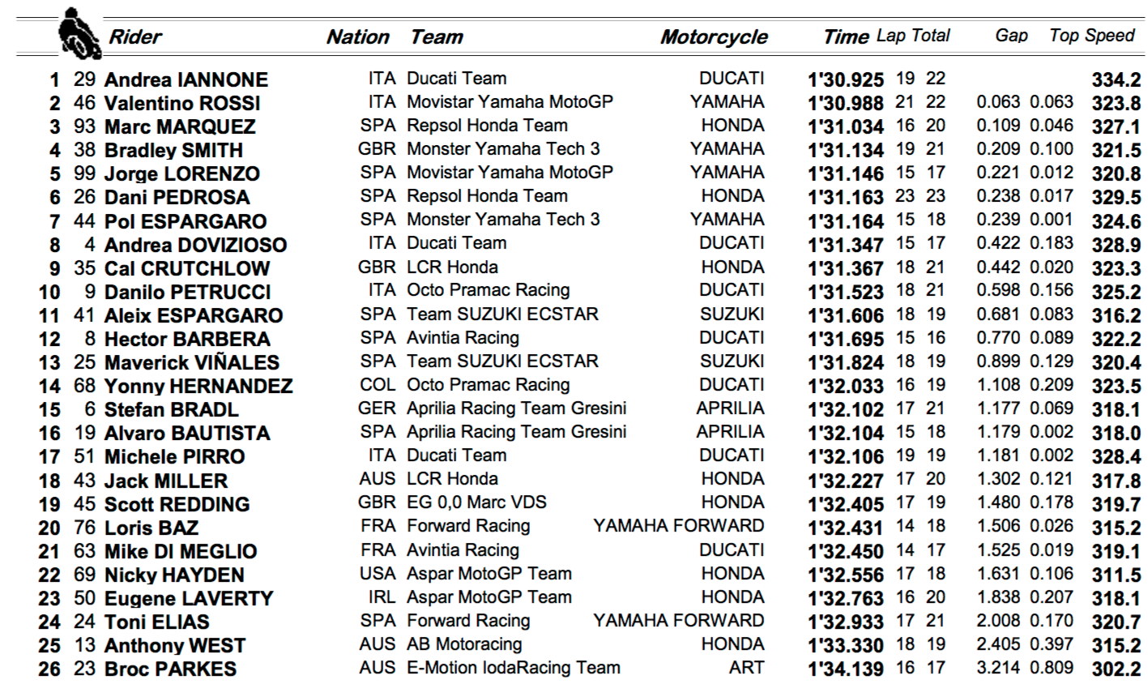The image size is (1148, 684).
Task: Click the Nation column header
Action: click(357, 37)
